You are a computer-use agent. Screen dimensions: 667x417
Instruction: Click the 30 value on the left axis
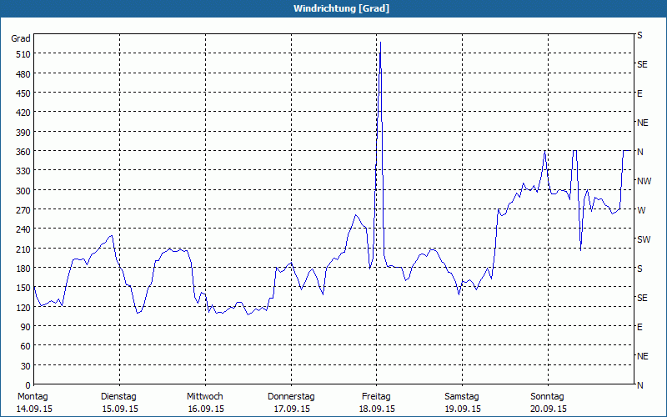24,365
